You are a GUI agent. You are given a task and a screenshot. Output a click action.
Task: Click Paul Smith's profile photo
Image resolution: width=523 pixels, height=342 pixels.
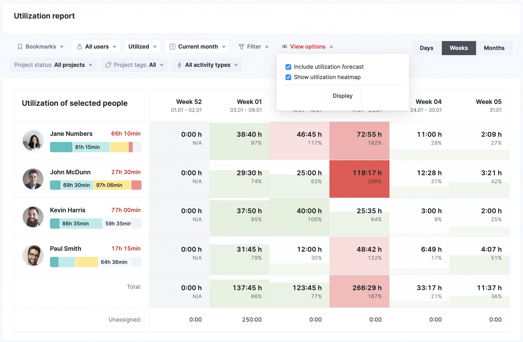33,255
